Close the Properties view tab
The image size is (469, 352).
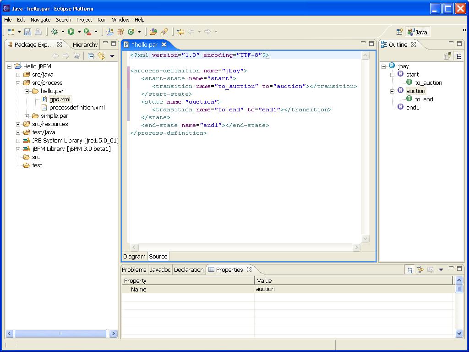point(249,269)
